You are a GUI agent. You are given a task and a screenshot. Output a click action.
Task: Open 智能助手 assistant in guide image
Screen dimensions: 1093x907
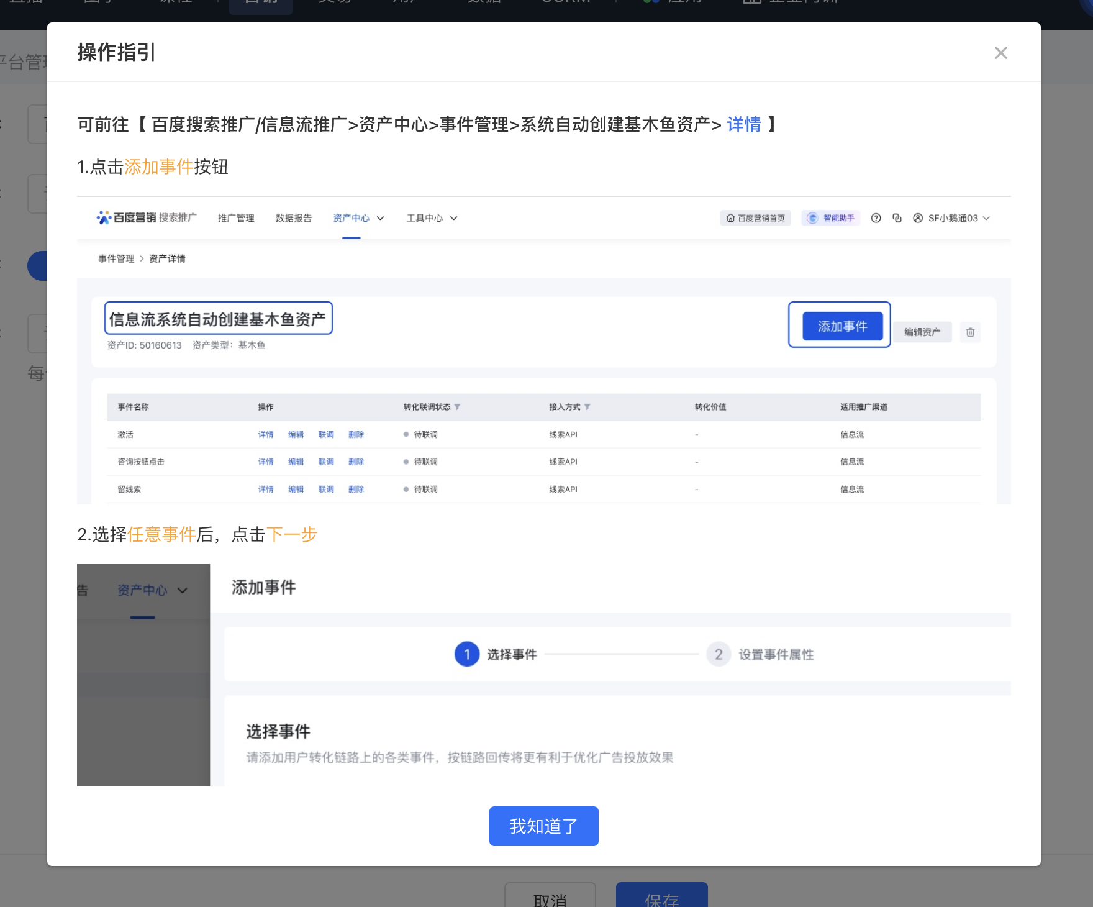(x=831, y=218)
